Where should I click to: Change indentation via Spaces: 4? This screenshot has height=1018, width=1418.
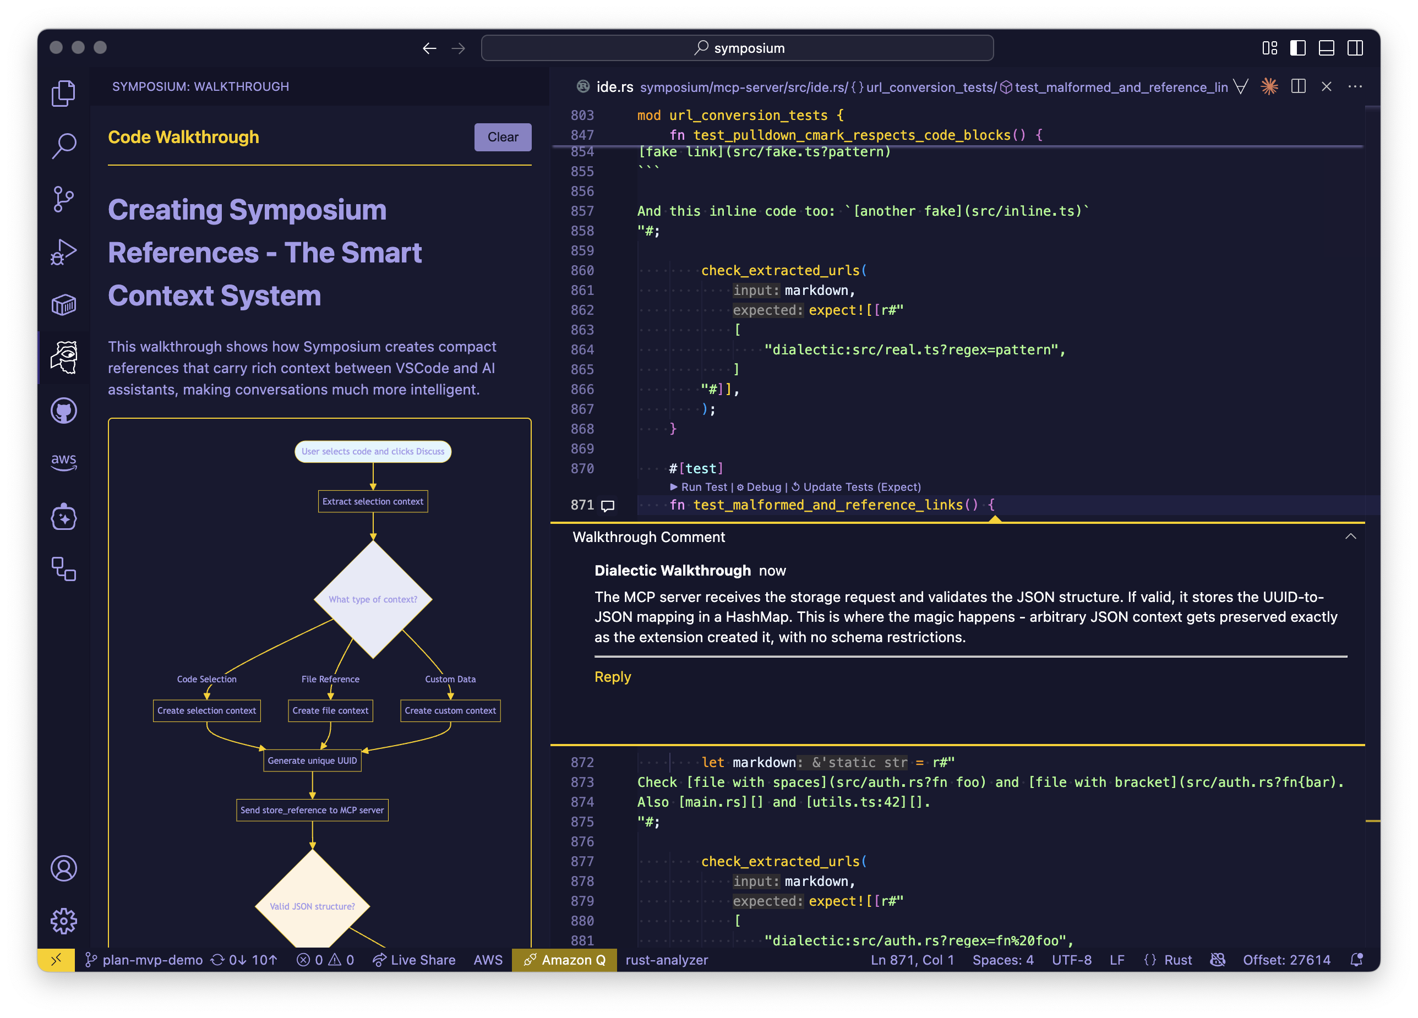[1003, 960]
